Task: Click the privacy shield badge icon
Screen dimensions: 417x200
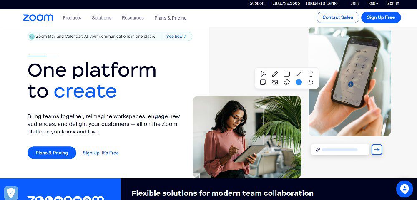Action: click(11, 193)
